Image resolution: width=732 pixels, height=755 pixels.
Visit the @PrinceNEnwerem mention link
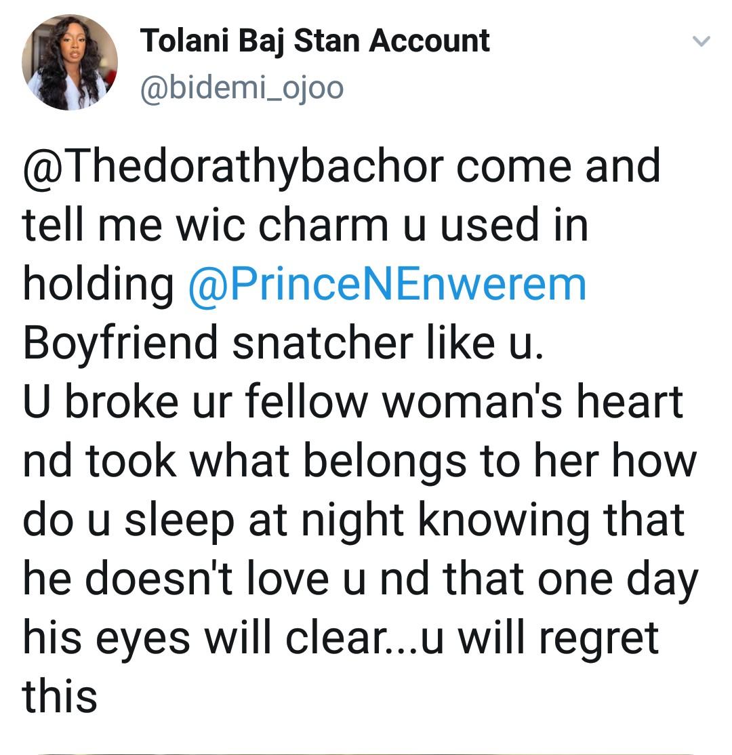tap(386, 285)
